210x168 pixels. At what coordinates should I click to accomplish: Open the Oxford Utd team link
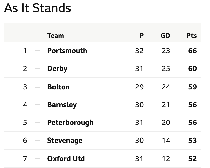pos(66,159)
